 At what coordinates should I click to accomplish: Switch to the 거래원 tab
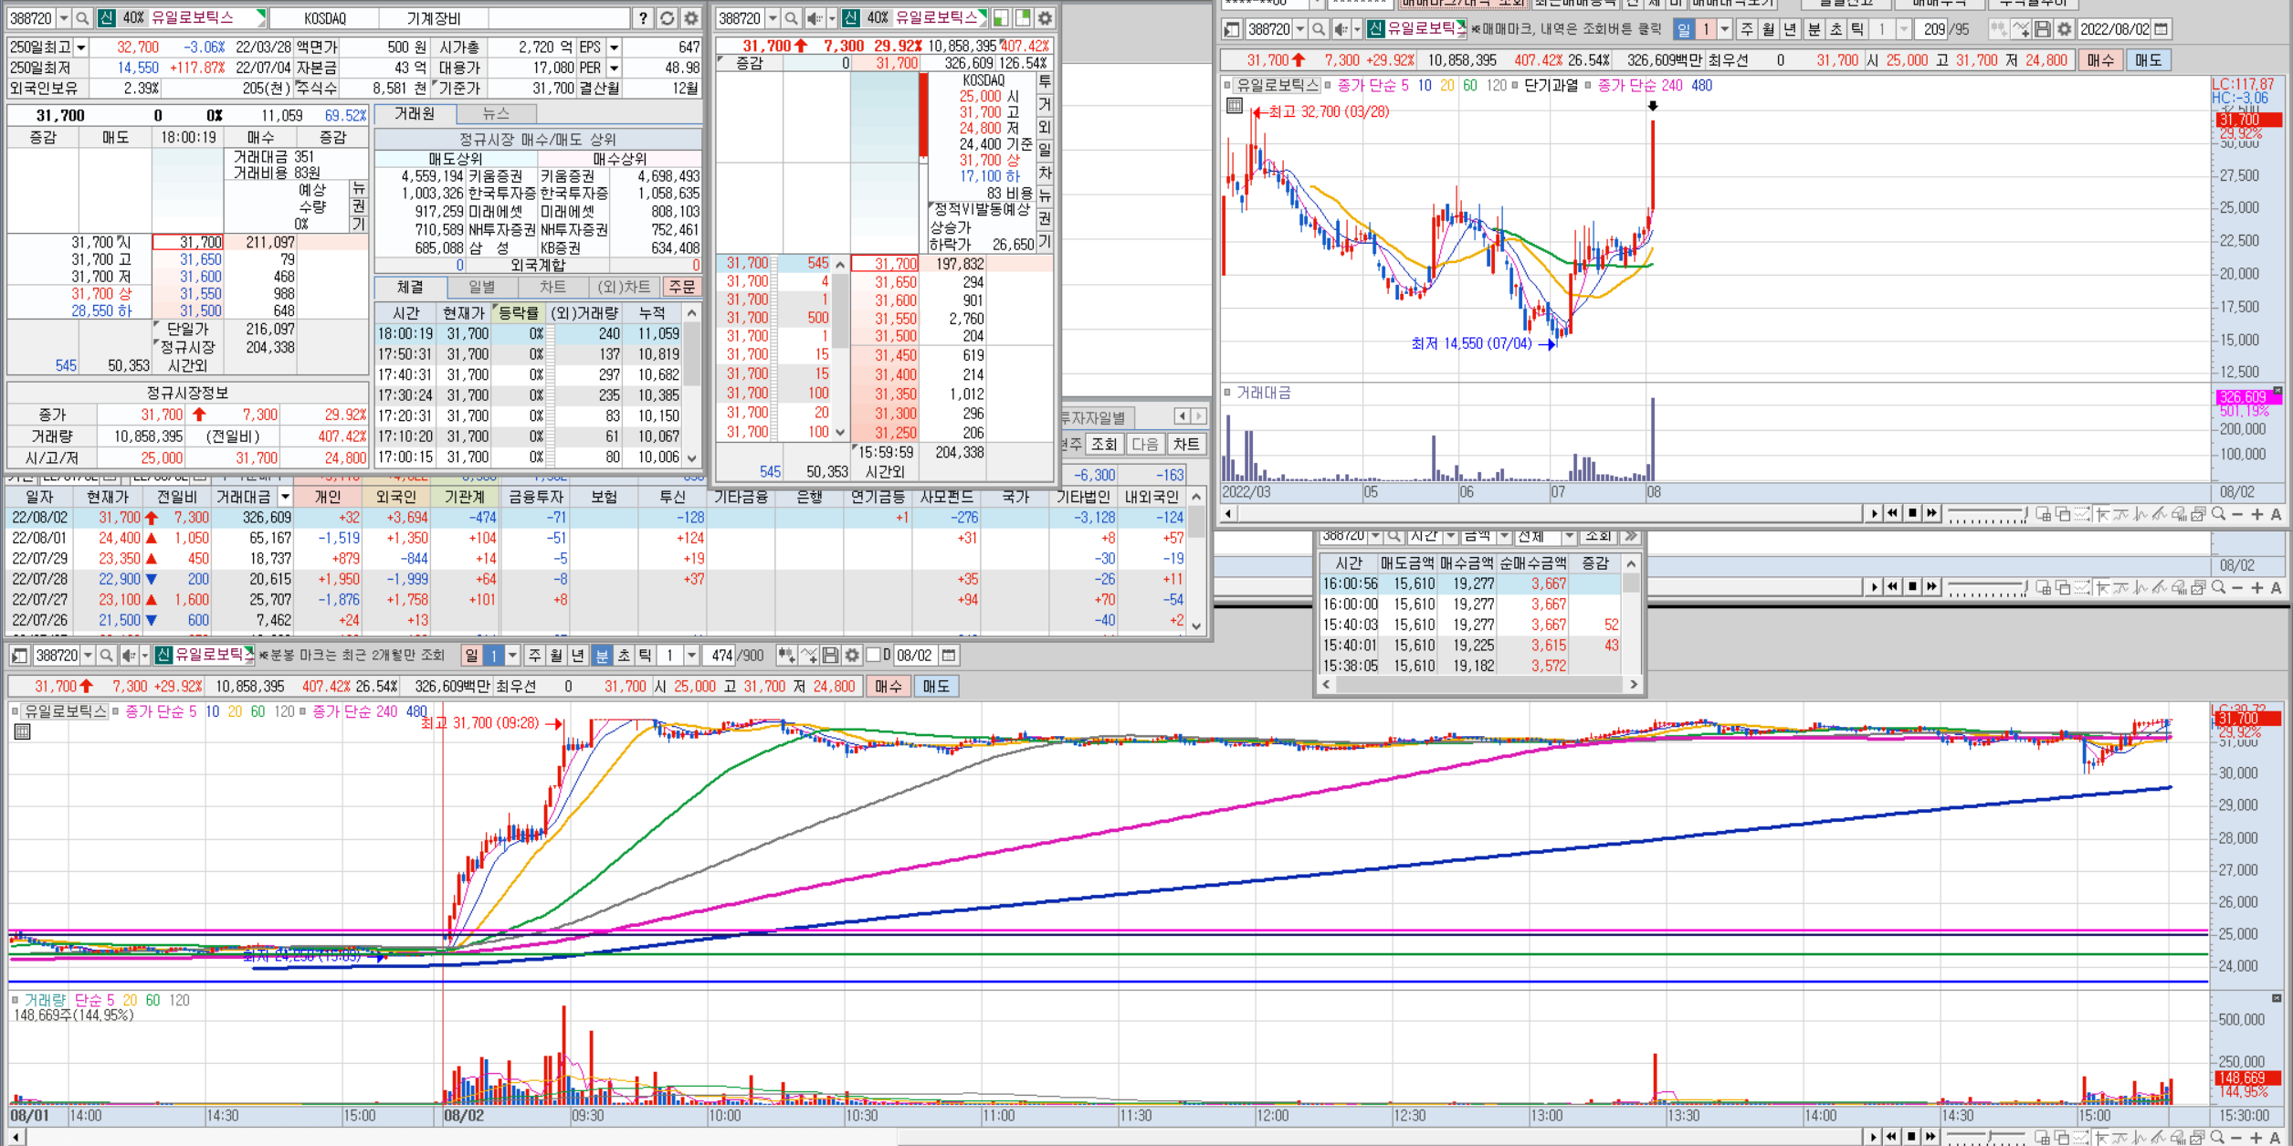[415, 114]
